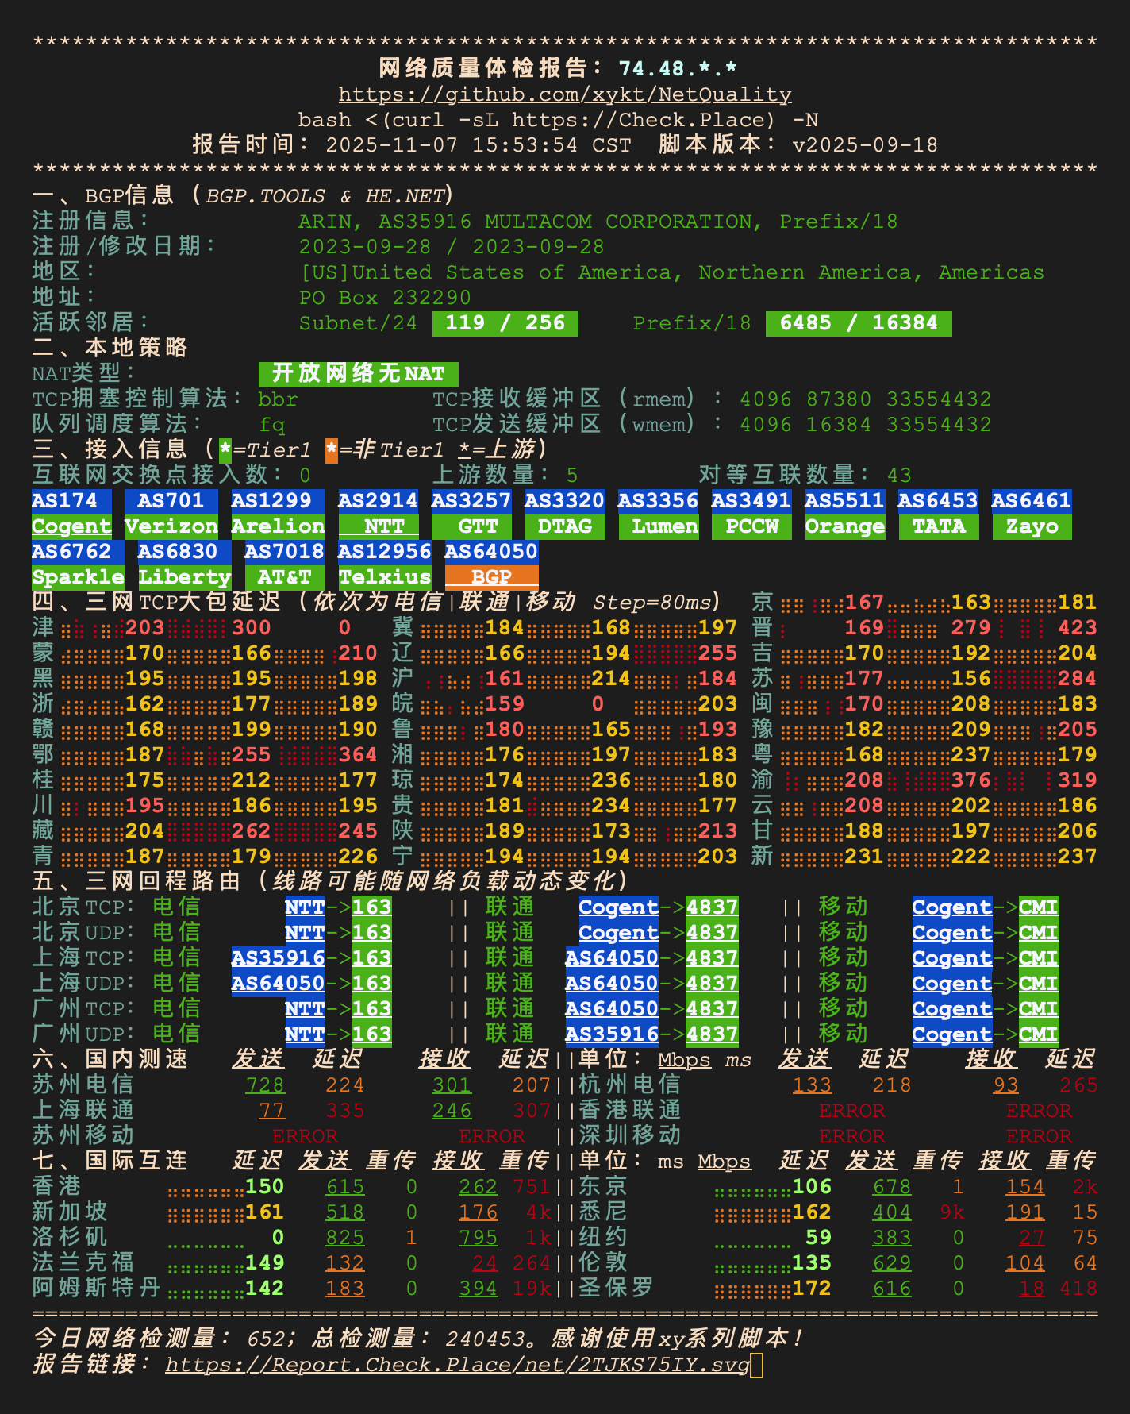This screenshot has height=1414, width=1130.
Task: Click the IP address '74.48.*.*'
Action: coord(678,69)
